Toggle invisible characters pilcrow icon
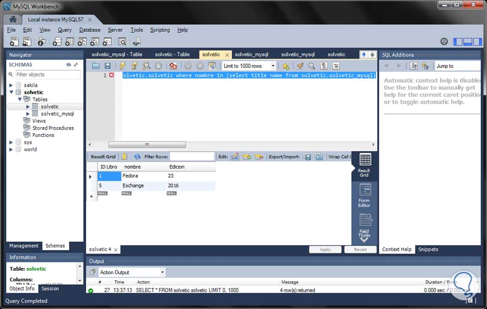The height and width of the screenshot is (309, 487). (323, 66)
